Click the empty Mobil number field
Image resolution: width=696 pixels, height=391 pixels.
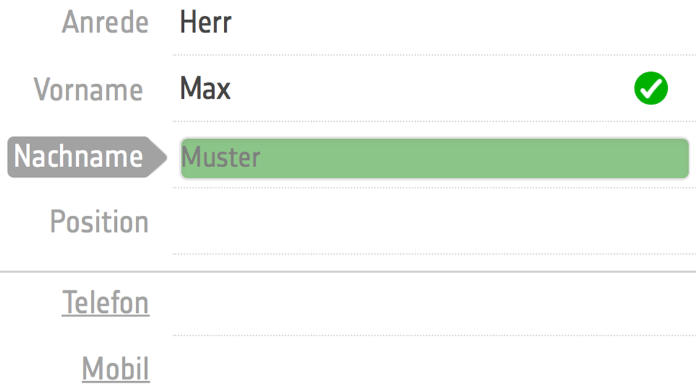434,366
